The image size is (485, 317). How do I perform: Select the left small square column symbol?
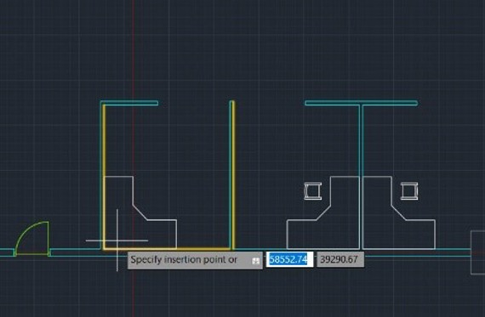point(313,191)
